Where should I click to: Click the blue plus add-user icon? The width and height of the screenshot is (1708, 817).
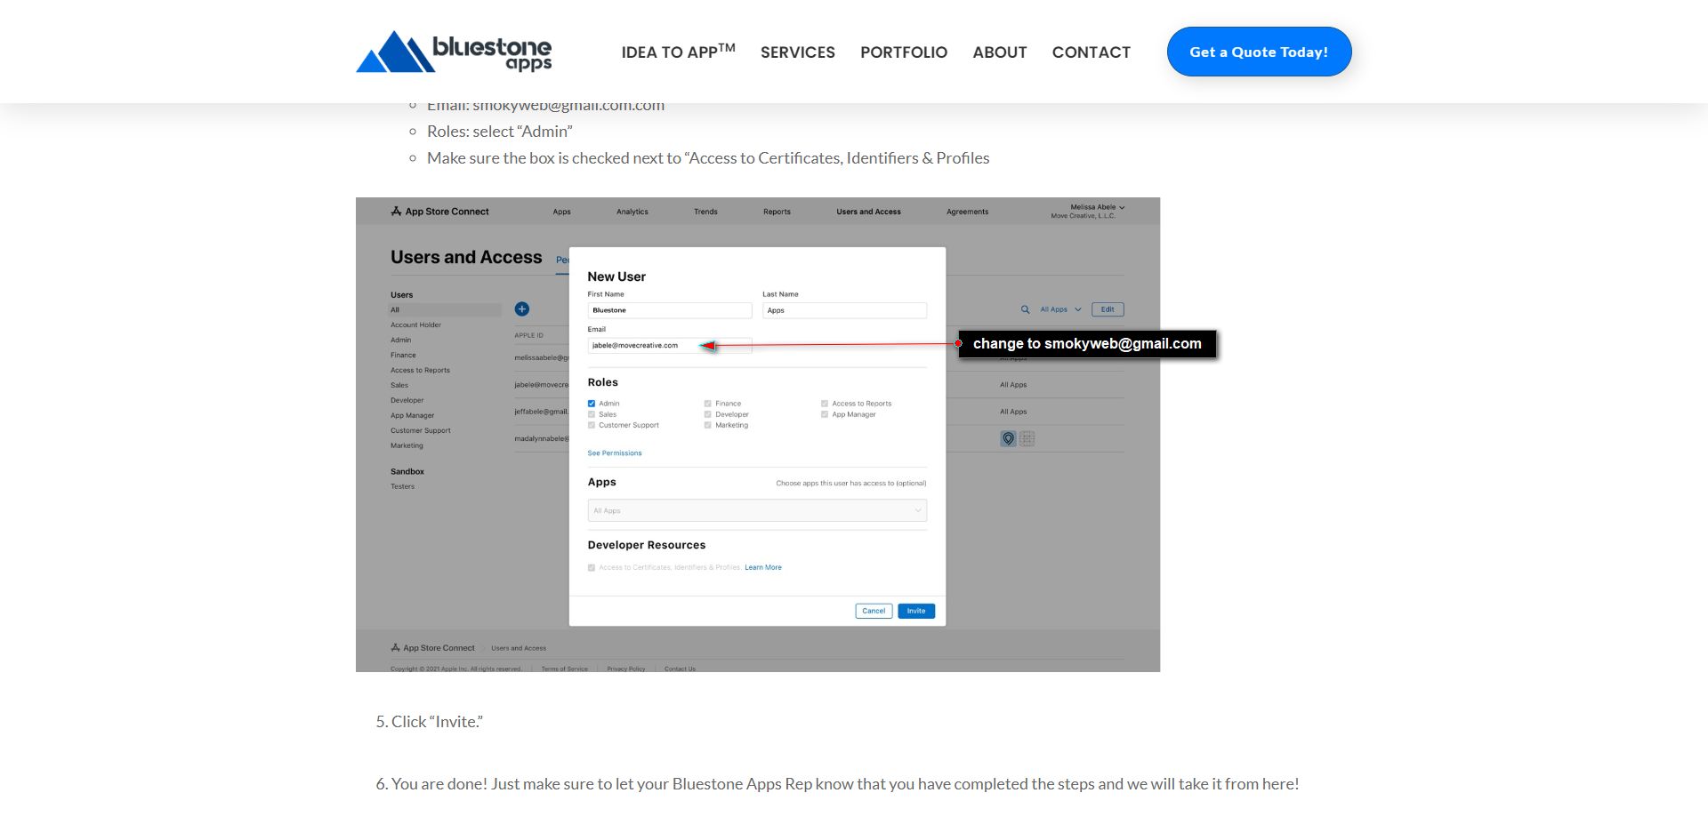(522, 309)
